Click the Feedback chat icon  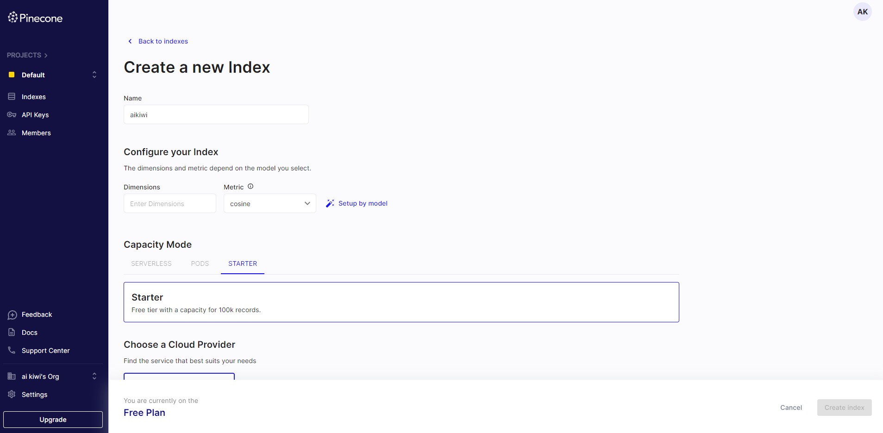click(12, 315)
